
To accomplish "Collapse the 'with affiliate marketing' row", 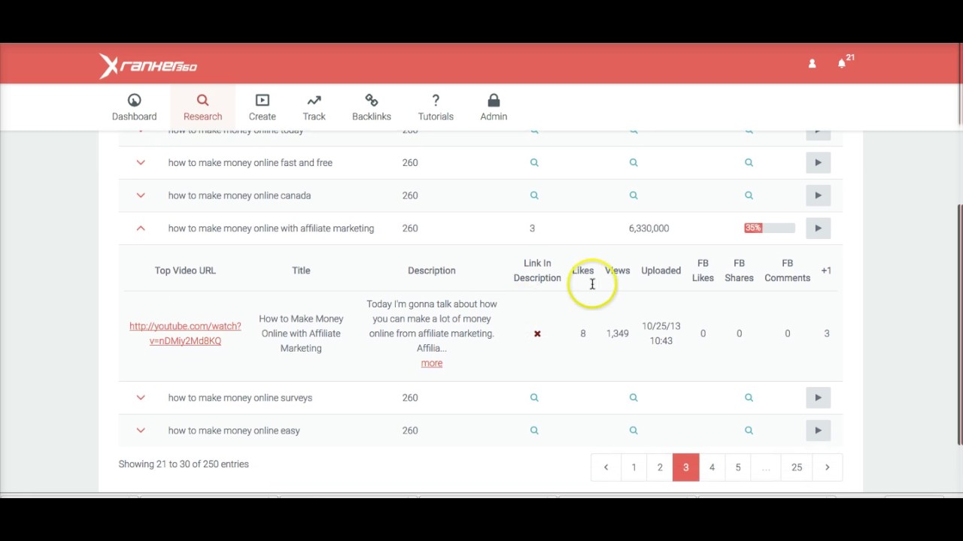I will click(141, 228).
